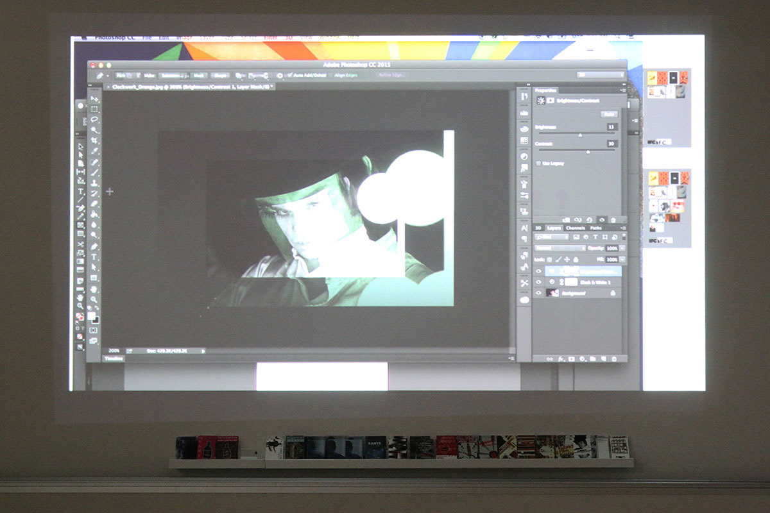Delete the adjustment using Properties trash icon
The height and width of the screenshot is (513, 770).
click(x=613, y=219)
